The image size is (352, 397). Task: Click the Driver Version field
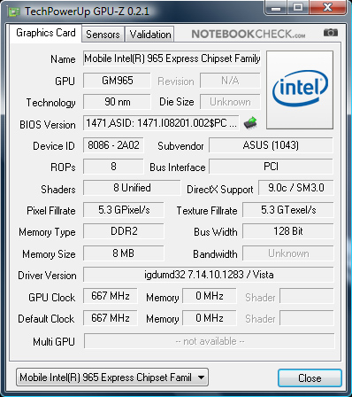209,275
